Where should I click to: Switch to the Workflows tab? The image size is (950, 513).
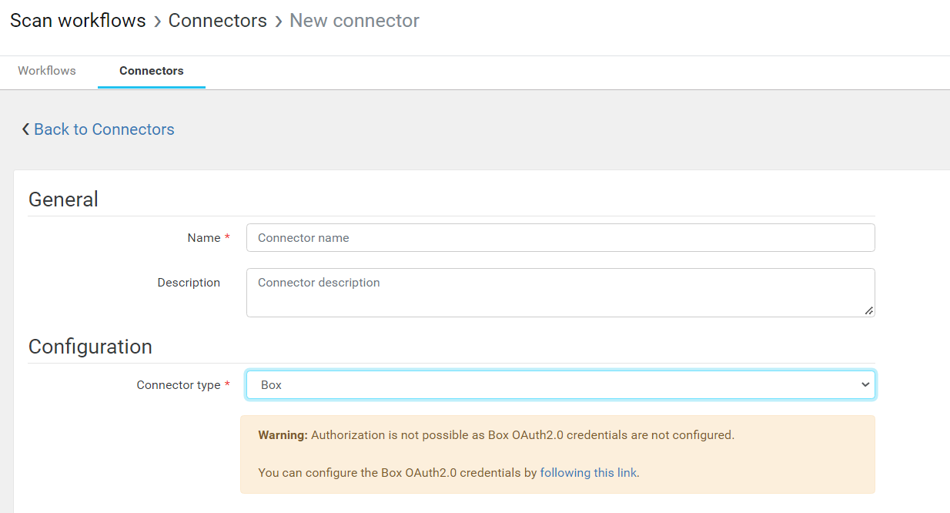[47, 71]
